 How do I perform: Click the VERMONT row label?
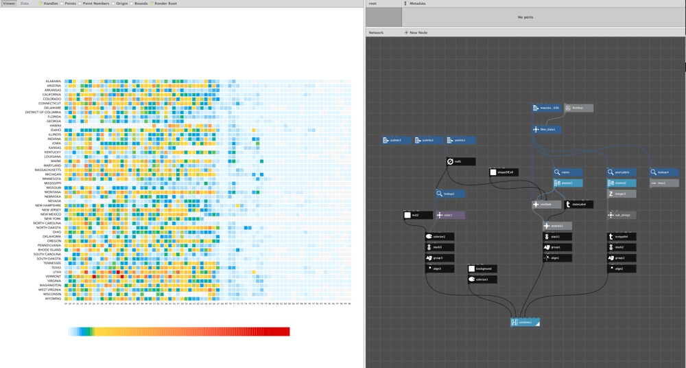(54, 277)
